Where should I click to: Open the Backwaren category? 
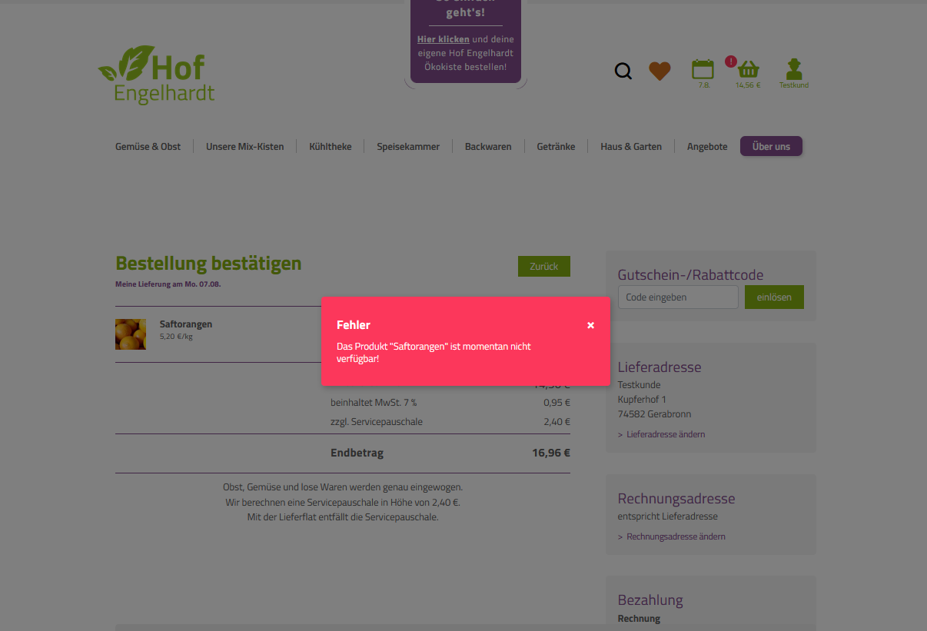point(488,147)
